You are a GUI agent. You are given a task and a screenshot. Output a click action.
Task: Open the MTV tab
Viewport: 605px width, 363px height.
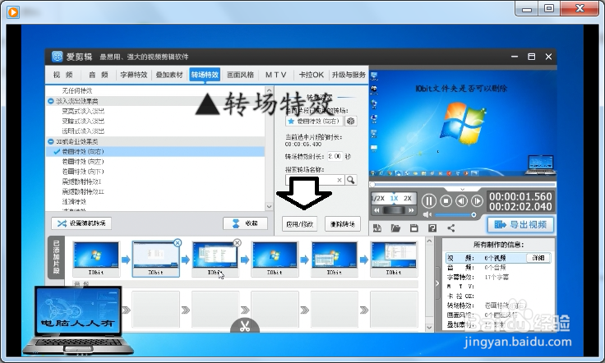(x=275, y=75)
